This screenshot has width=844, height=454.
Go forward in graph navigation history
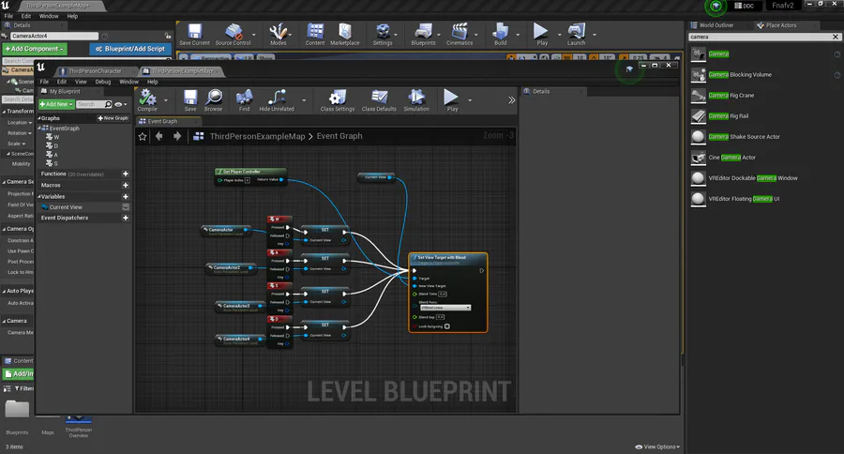177,136
